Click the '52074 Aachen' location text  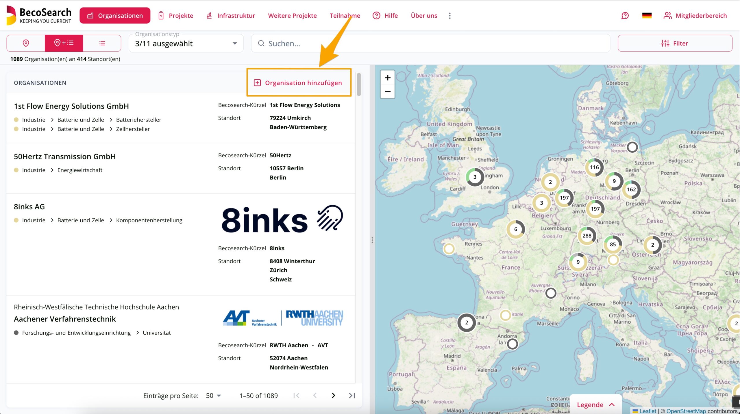[x=288, y=358]
